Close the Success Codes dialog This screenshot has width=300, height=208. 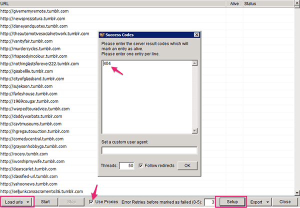(x=196, y=35)
